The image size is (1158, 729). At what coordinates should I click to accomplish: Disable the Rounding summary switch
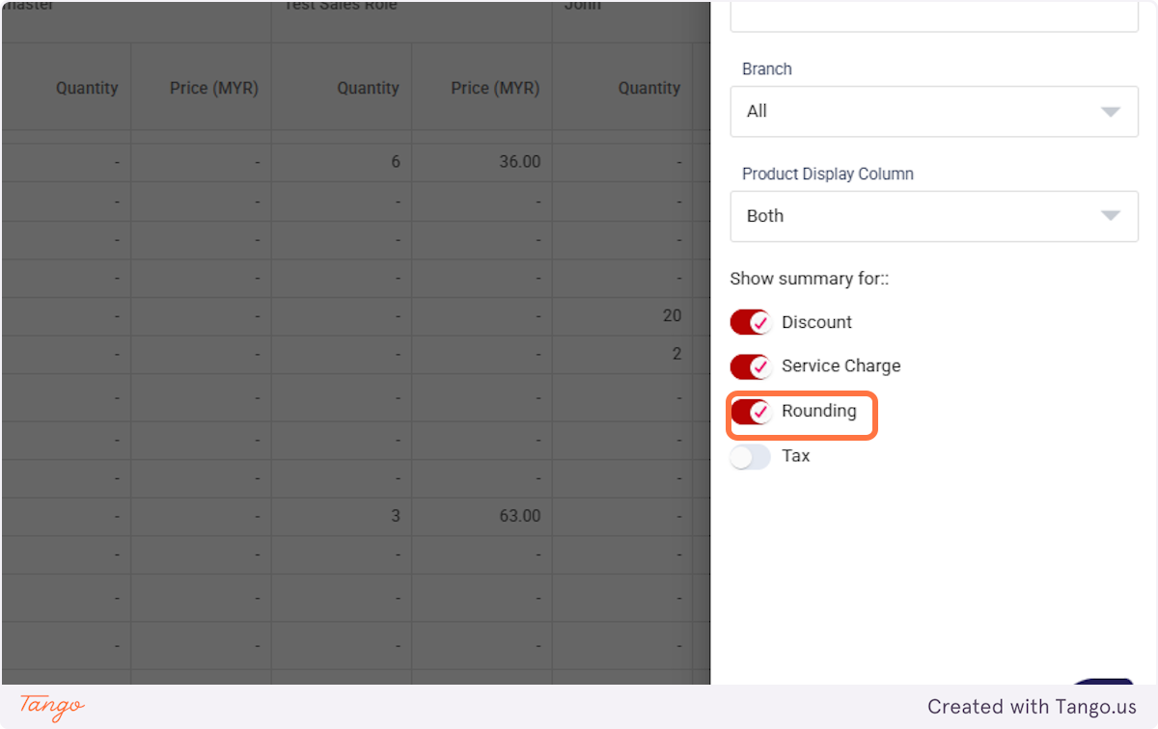(750, 412)
